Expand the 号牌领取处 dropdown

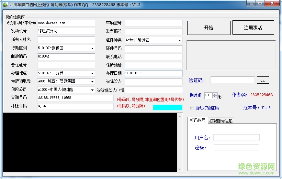pos(93,81)
